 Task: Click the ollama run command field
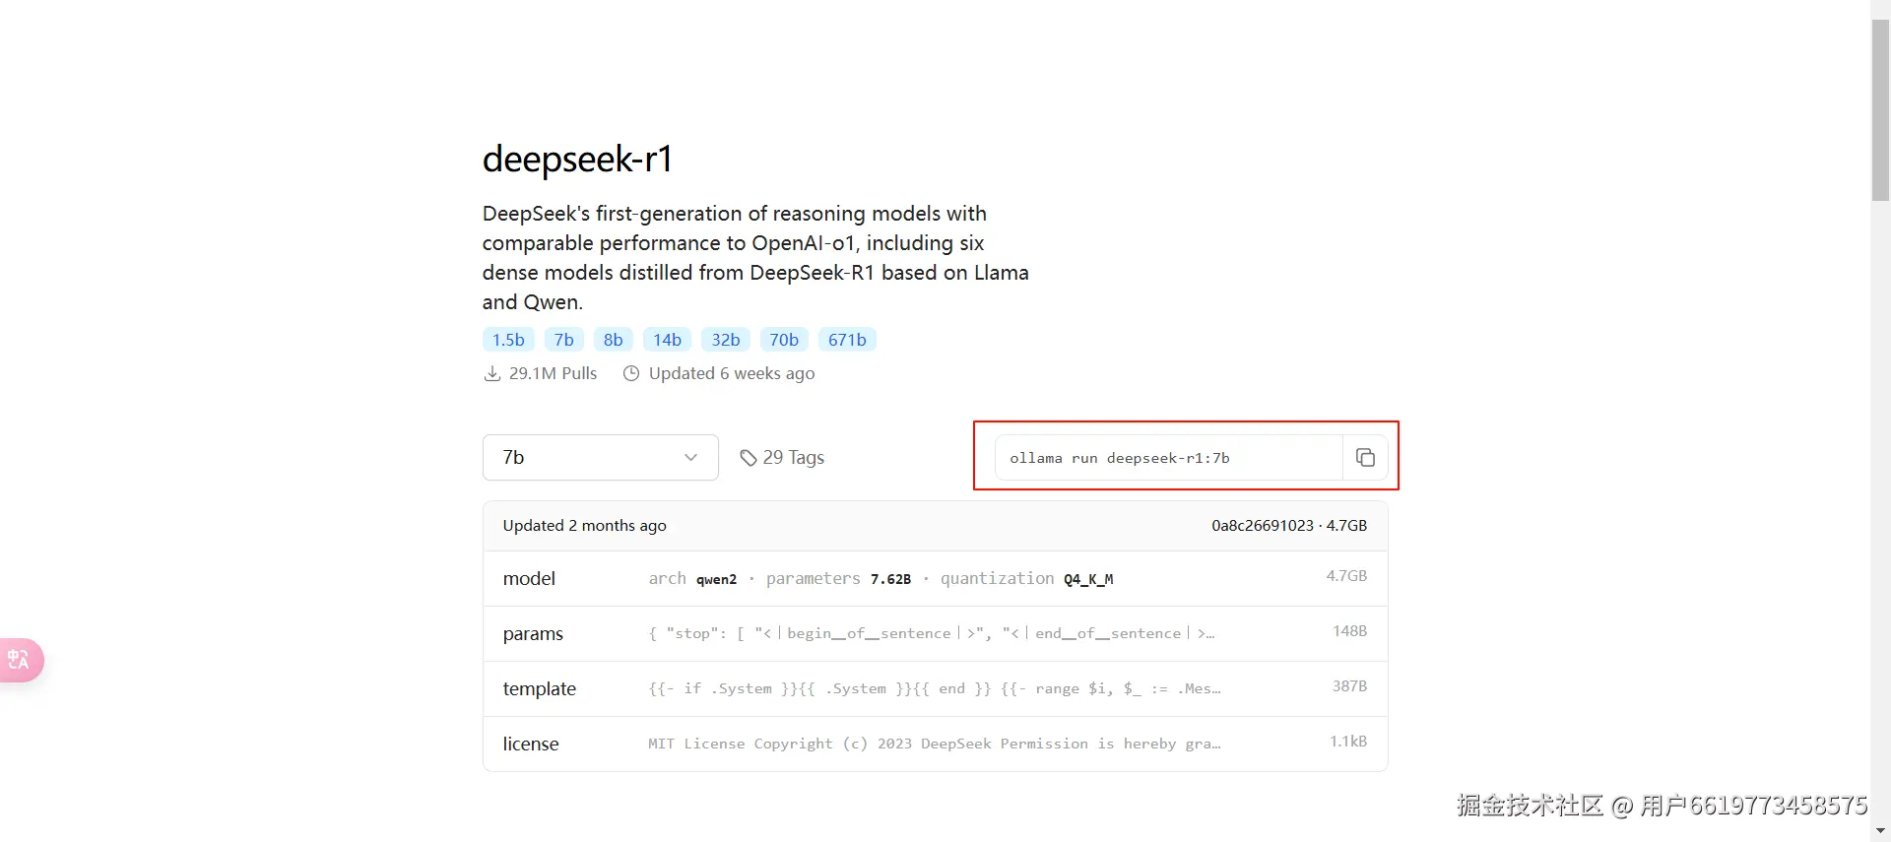point(1168,458)
